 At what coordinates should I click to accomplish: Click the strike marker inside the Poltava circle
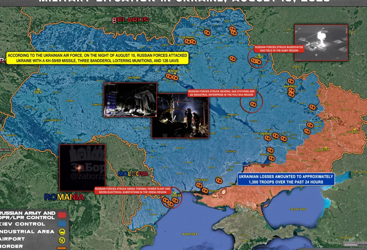click(253, 104)
